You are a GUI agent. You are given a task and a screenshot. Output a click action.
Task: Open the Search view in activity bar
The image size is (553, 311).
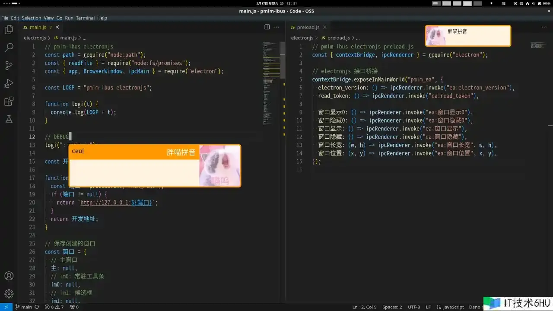[9, 48]
